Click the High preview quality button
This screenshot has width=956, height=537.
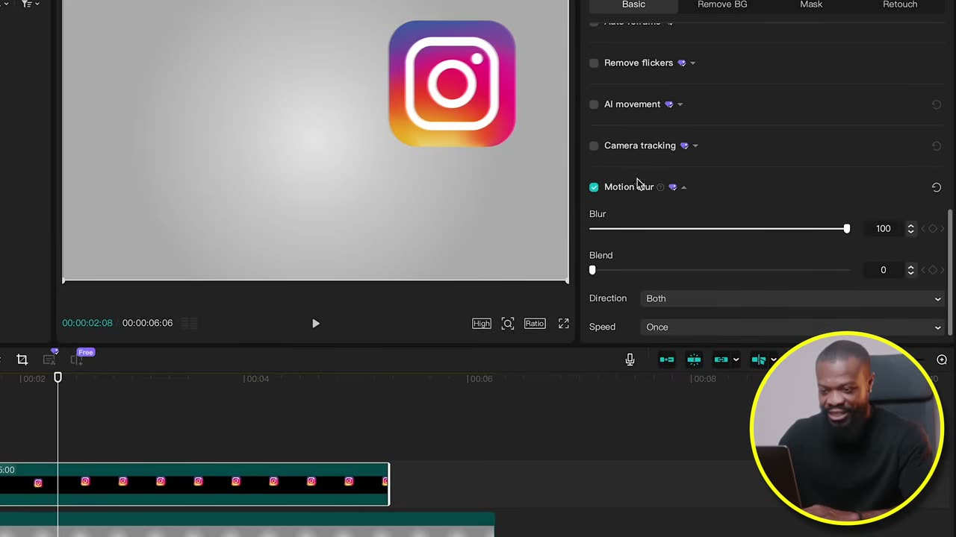[482, 324]
